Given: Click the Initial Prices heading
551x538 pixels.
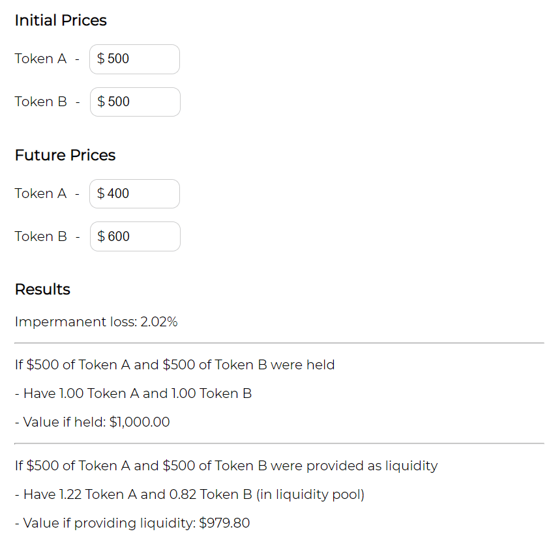Looking at the screenshot, I should (61, 21).
